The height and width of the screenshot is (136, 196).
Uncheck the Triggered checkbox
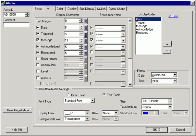click(x=38, y=34)
